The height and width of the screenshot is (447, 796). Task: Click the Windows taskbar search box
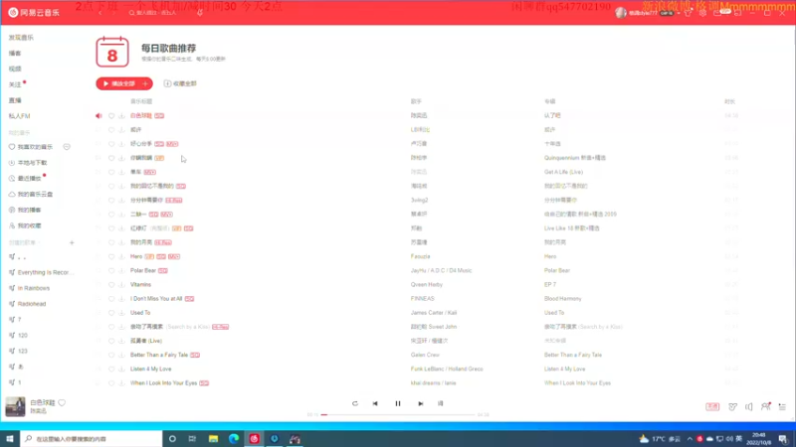click(x=92, y=439)
